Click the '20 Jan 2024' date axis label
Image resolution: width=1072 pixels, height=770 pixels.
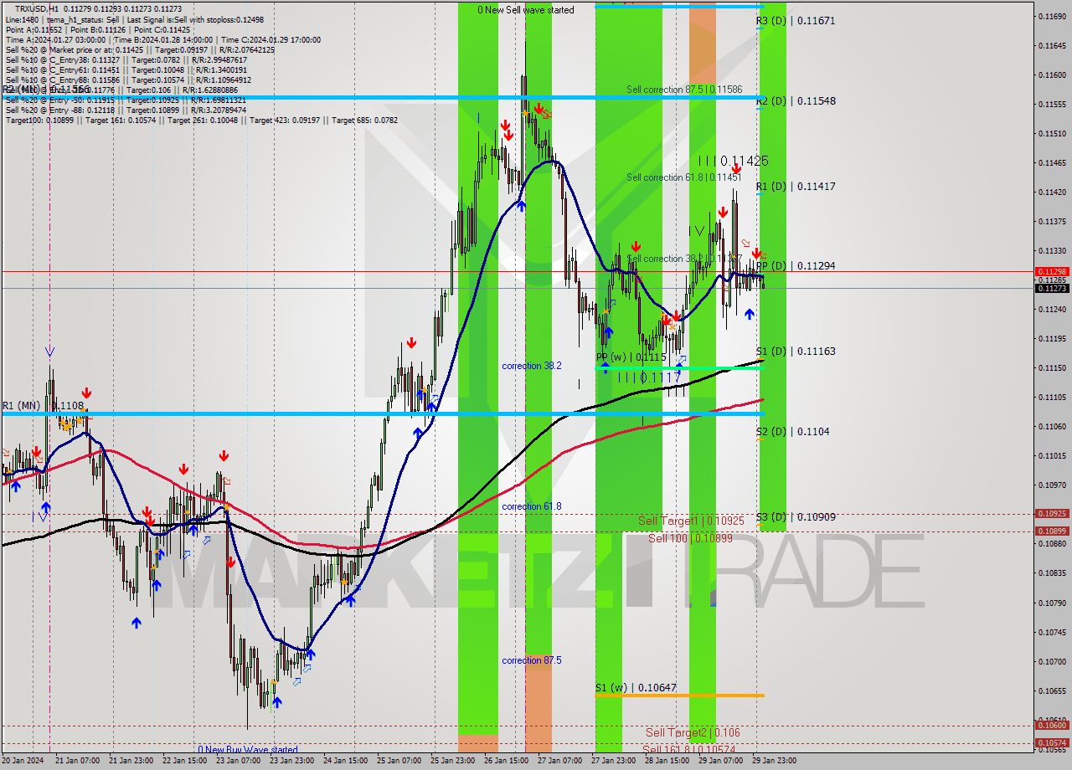(x=21, y=761)
